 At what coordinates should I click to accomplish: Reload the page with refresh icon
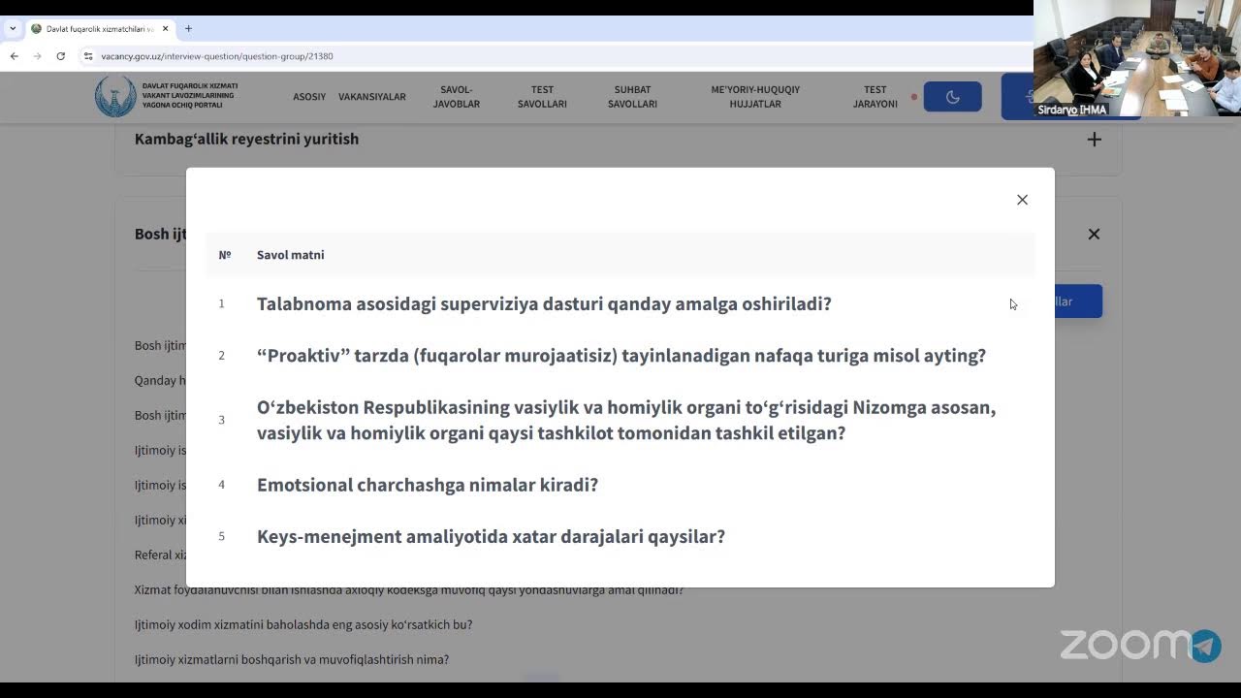click(60, 56)
